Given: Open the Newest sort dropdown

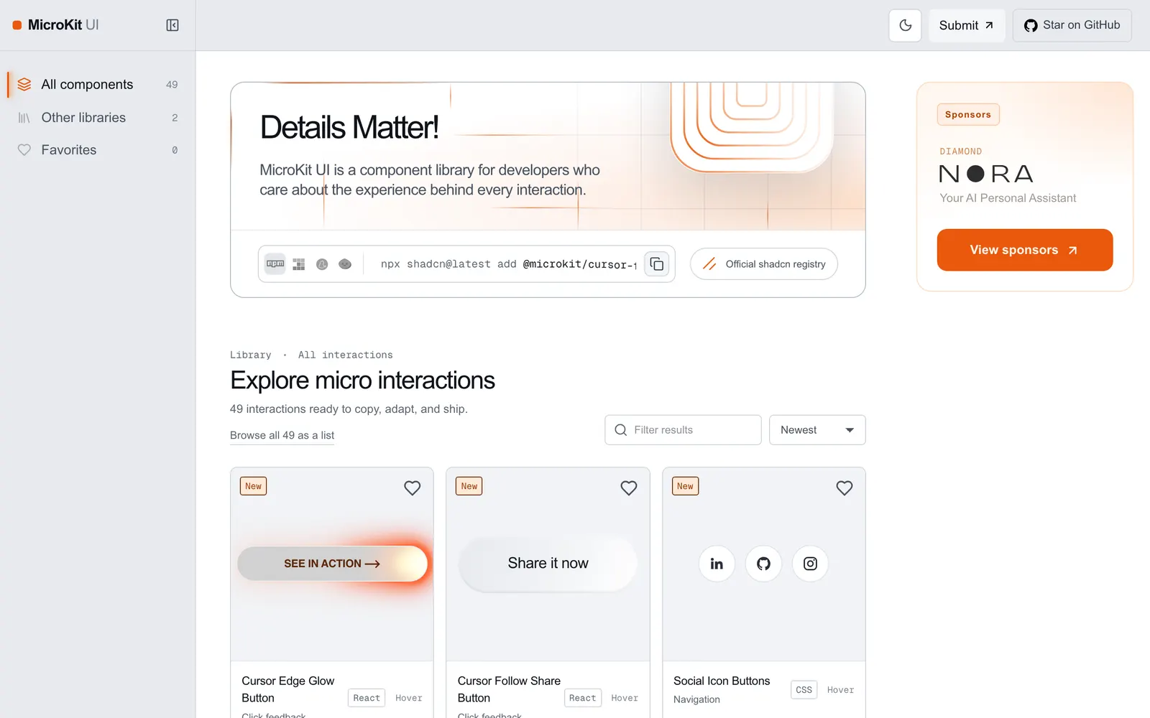Looking at the screenshot, I should [x=817, y=430].
